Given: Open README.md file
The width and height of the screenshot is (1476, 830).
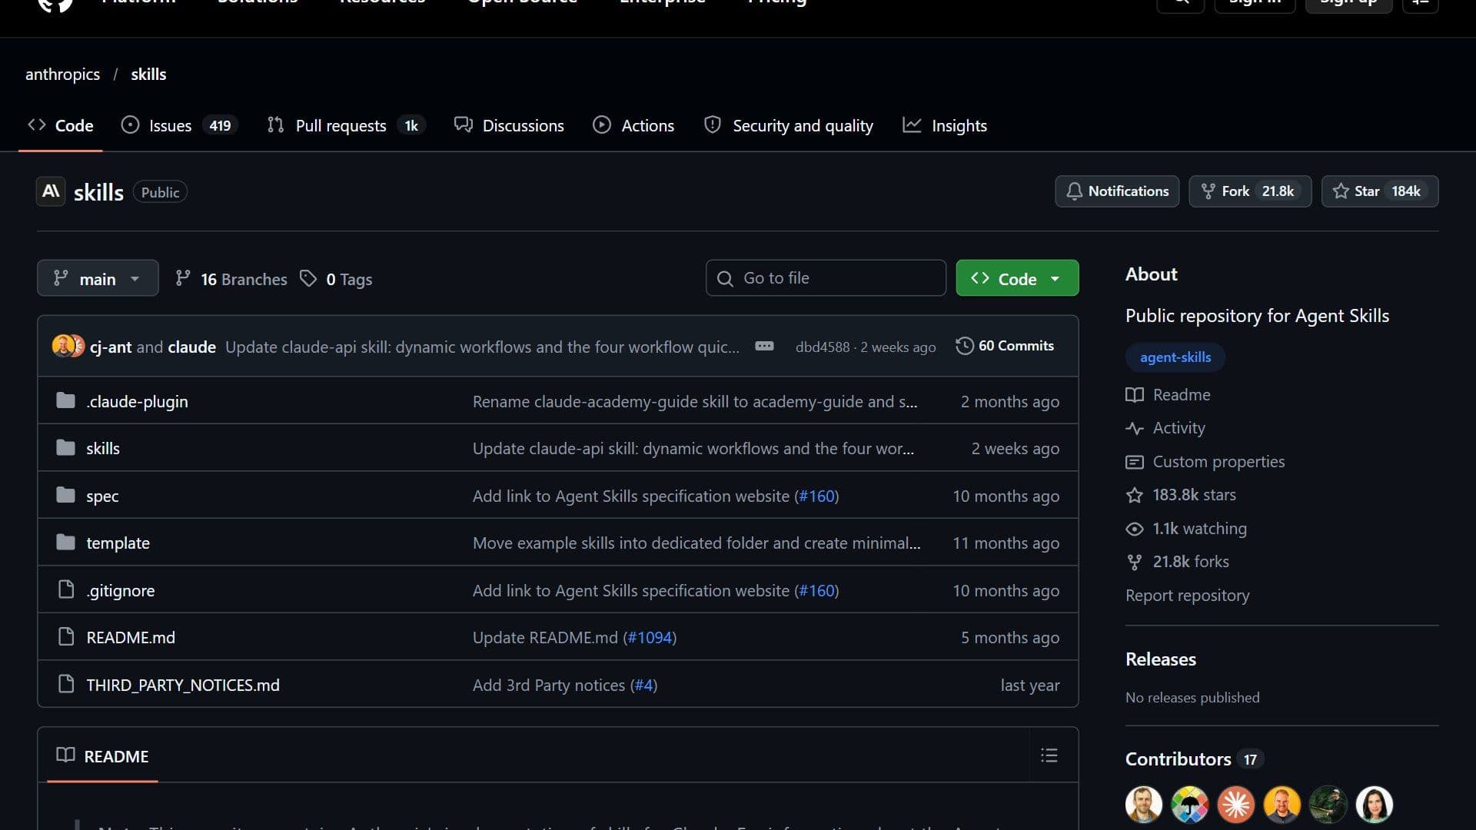Looking at the screenshot, I should pyautogui.click(x=131, y=637).
